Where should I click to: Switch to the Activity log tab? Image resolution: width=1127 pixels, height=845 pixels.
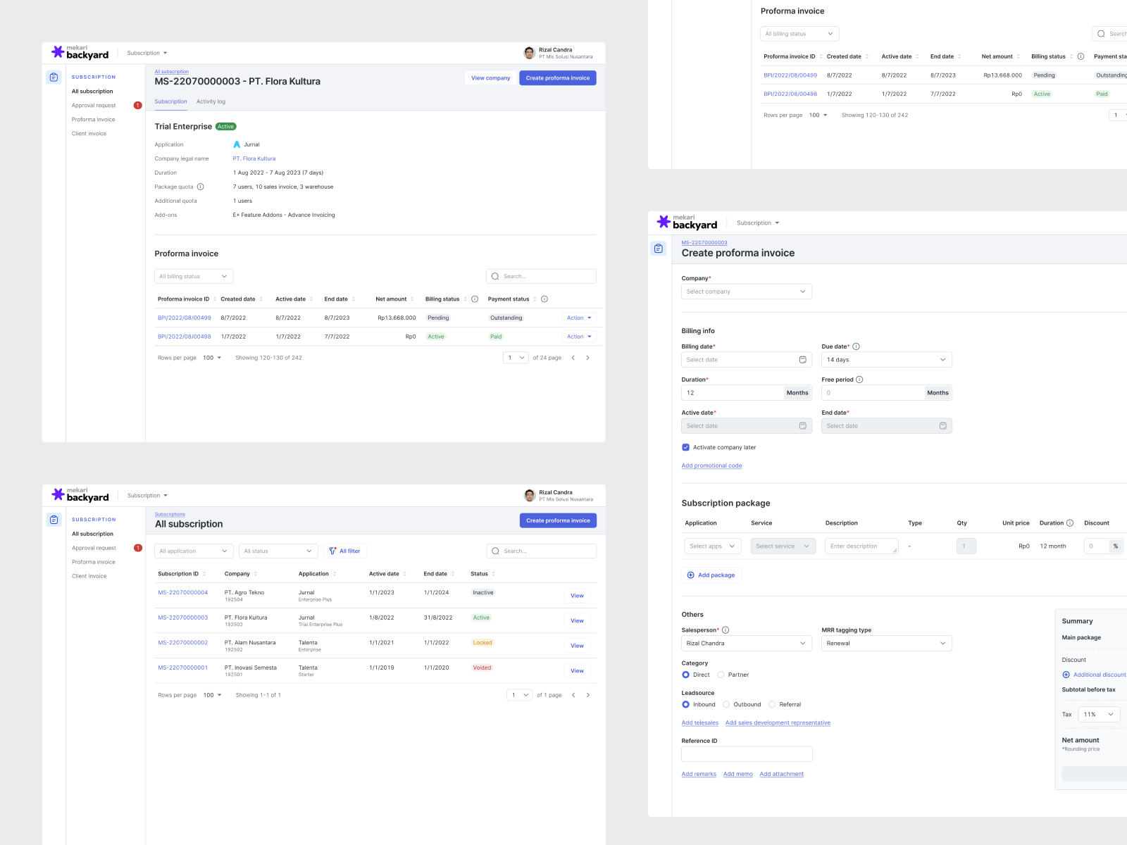pos(211,101)
